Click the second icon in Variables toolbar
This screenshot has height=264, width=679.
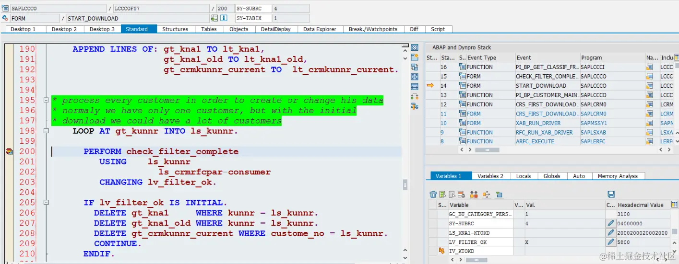442,194
